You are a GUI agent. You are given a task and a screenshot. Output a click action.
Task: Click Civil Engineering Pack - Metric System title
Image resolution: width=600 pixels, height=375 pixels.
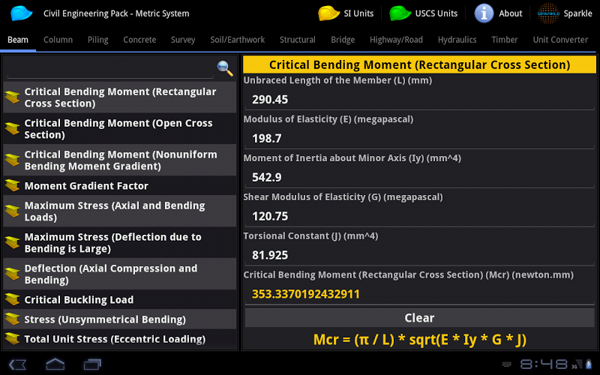pyautogui.click(x=116, y=13)
